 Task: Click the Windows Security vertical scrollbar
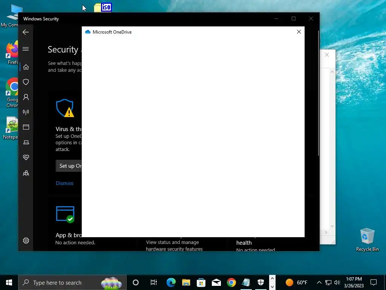(x=319, y=93)
